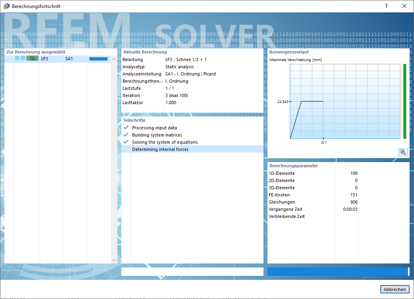414x299 pixels.
Task: Click the 'Zur Berechnung ausgewählt' heading
Action: (36, 52)
